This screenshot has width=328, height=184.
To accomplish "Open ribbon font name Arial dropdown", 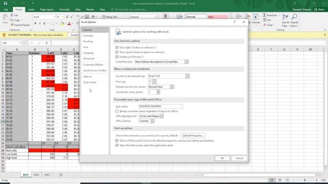I will [54, 17].
